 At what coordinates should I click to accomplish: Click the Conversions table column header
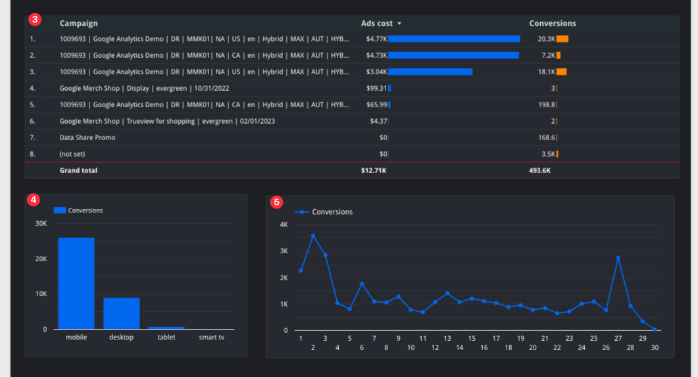click(553, 24)
